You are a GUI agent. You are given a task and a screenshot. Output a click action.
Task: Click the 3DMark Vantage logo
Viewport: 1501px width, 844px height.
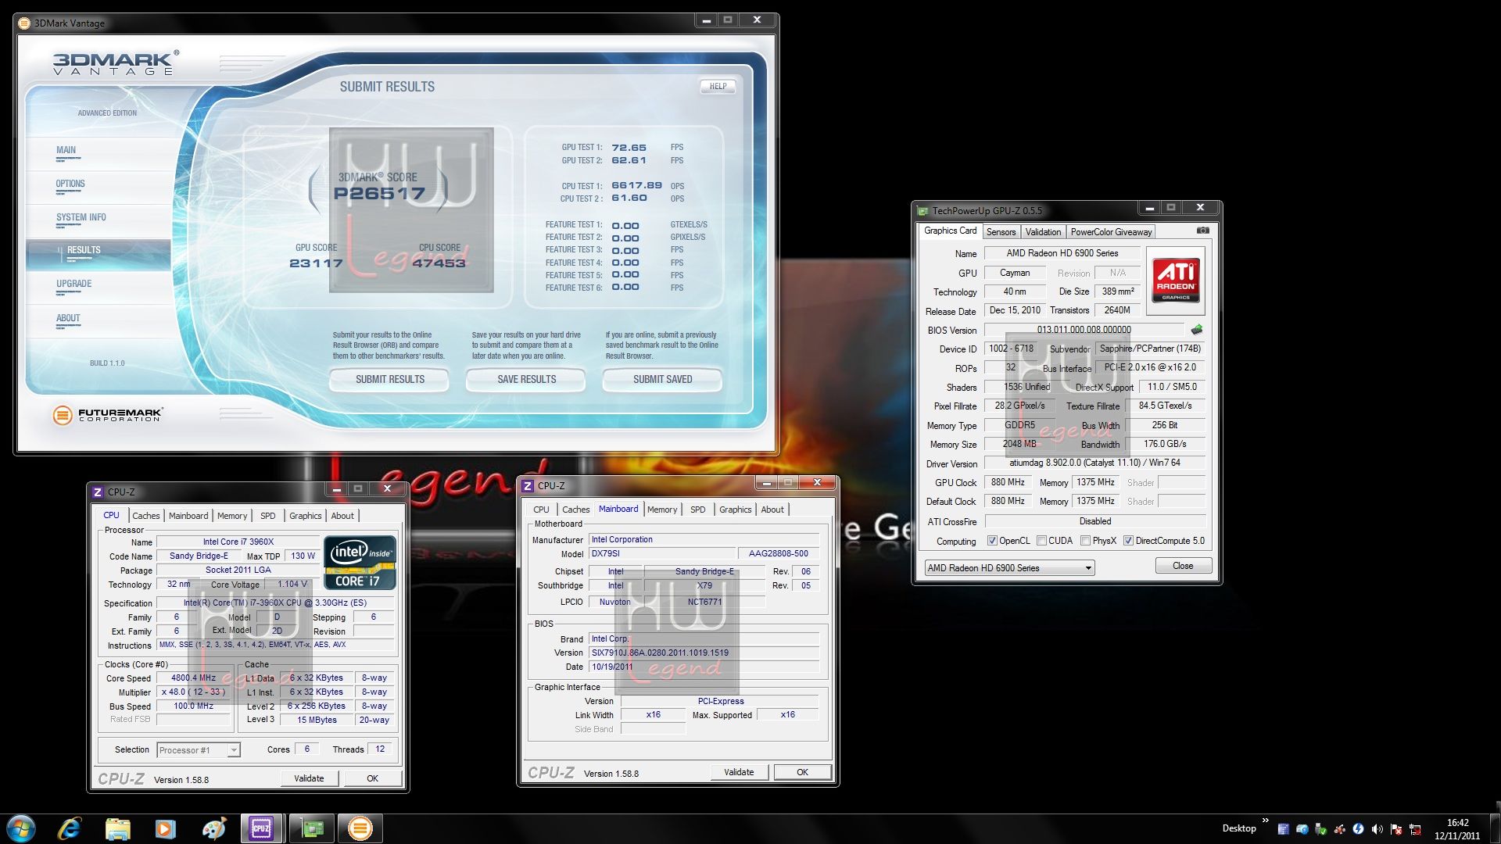[x=116, y=63]
